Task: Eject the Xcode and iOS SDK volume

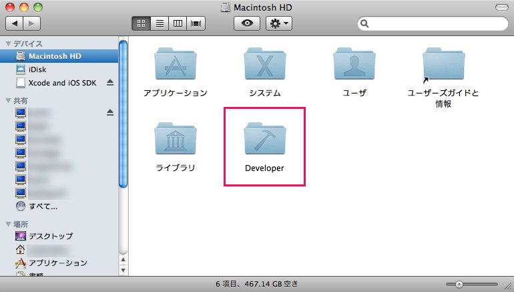Action: click(x=110, y=83)
